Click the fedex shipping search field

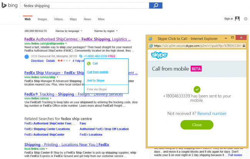pos(85,6)
